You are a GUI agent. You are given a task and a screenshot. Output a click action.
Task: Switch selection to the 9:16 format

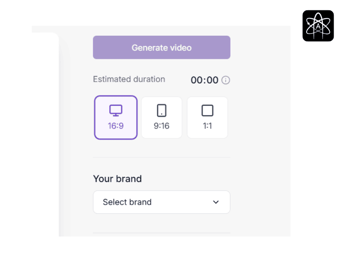[x=161, y=117]
